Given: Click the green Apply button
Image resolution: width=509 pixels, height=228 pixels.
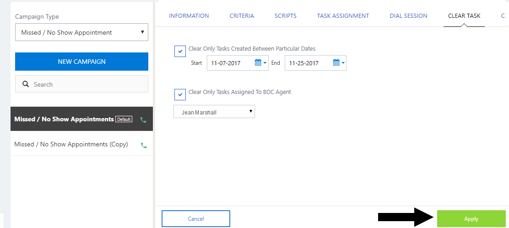Looking at the screenshot, I should (x=471, y=218).
